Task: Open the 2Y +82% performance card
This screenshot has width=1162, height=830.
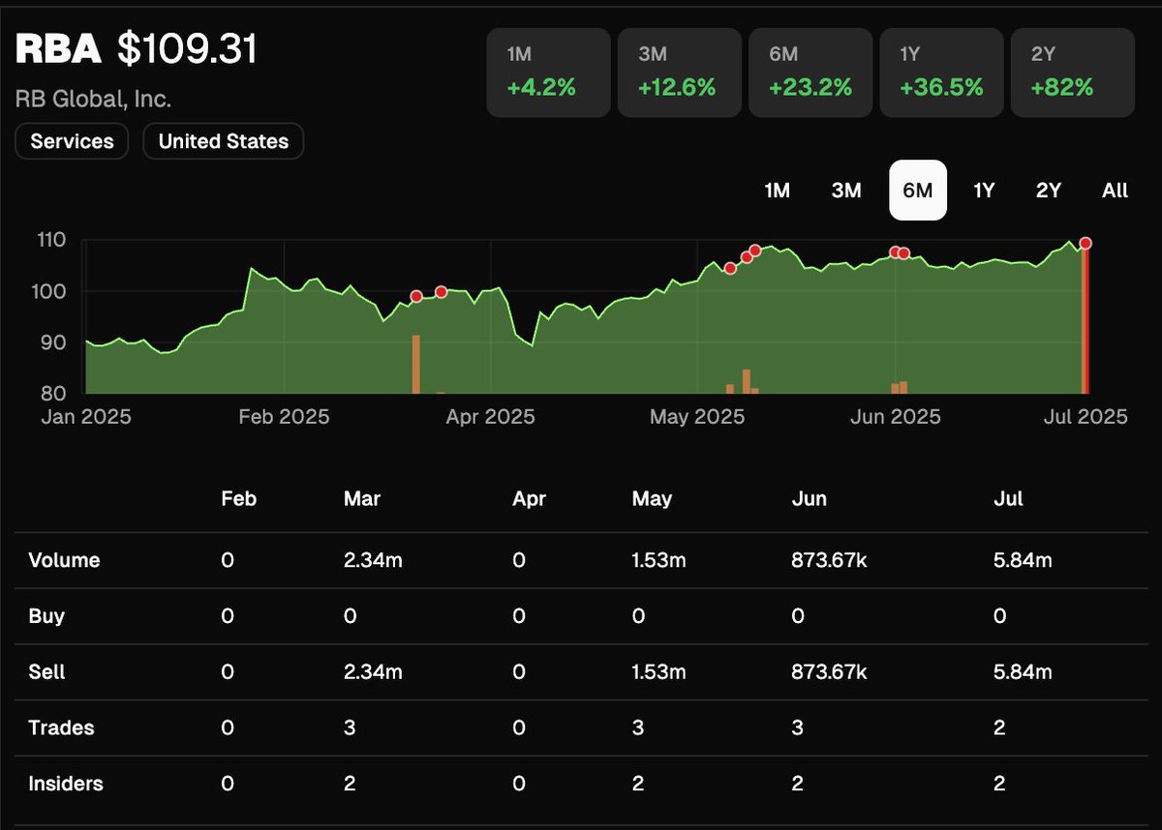Action: click(1072, 73)
